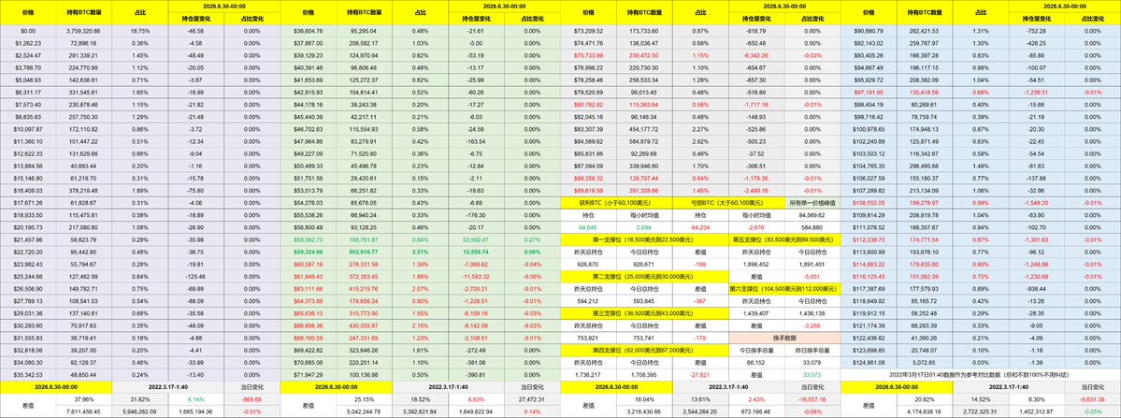Select the 502,918.77 green holdings cell

364,252
